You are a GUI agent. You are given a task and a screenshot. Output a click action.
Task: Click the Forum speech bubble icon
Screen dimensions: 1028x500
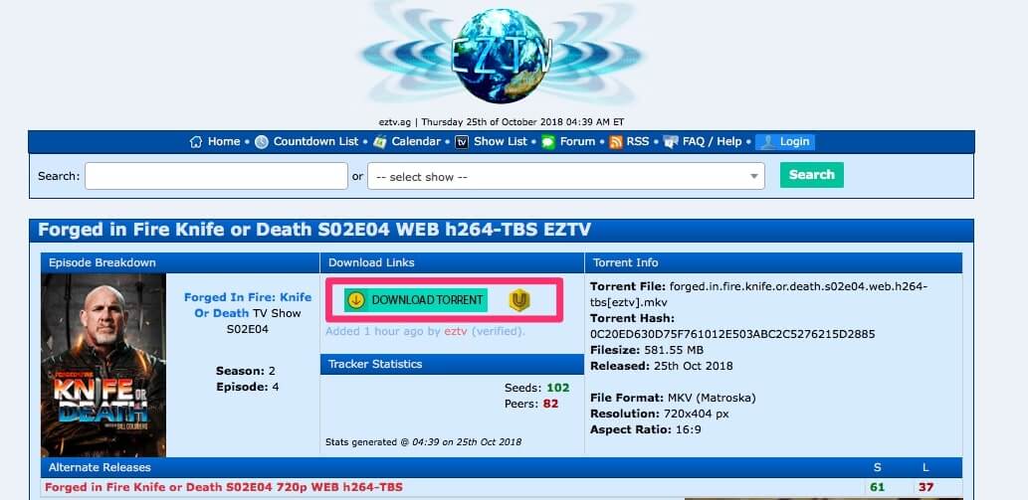[548, 142]
